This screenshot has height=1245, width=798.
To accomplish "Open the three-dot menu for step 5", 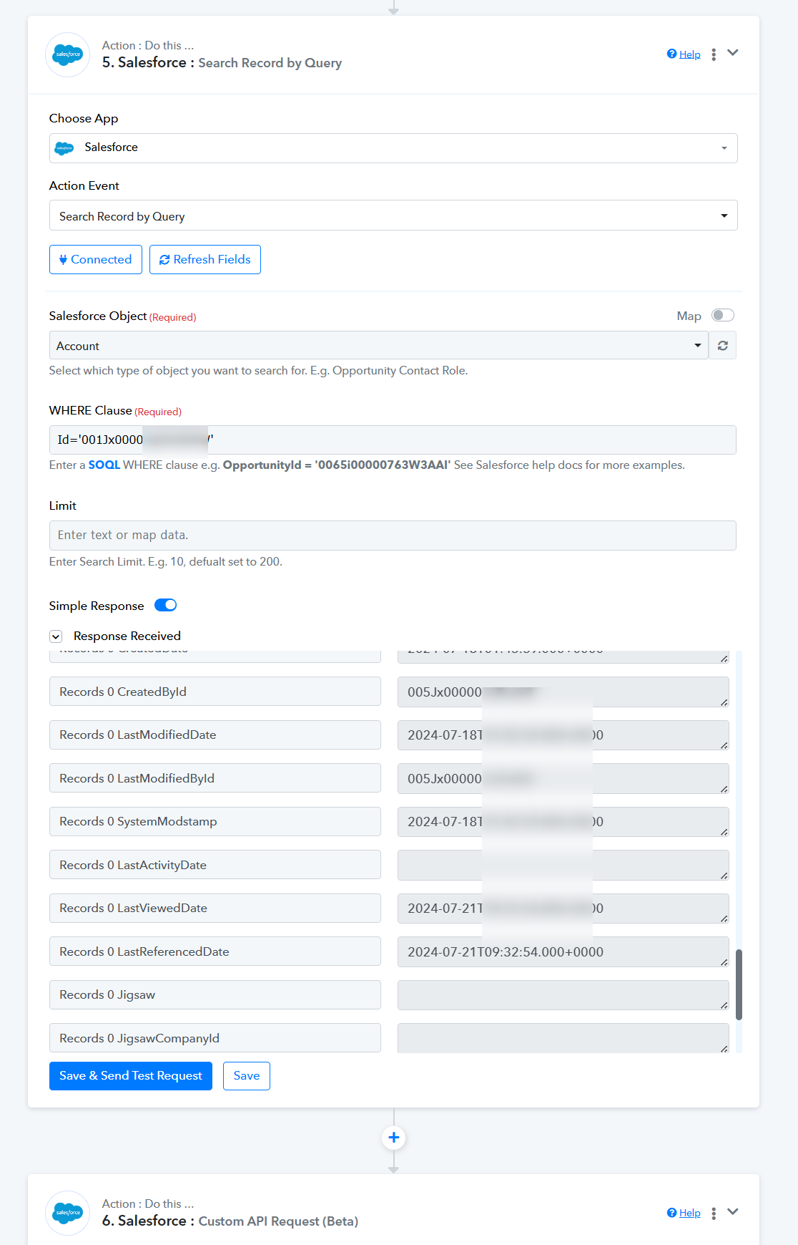I will 714,54.
